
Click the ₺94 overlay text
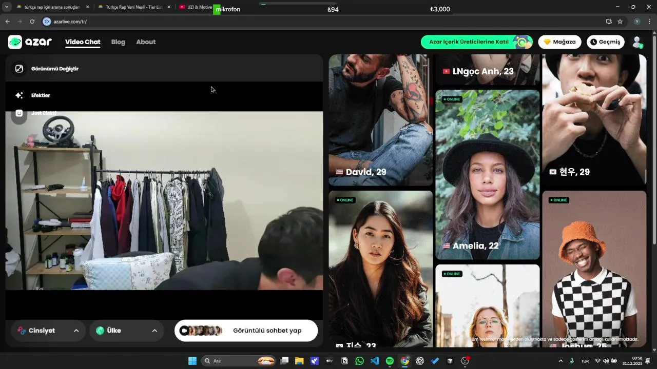point(333,9)
